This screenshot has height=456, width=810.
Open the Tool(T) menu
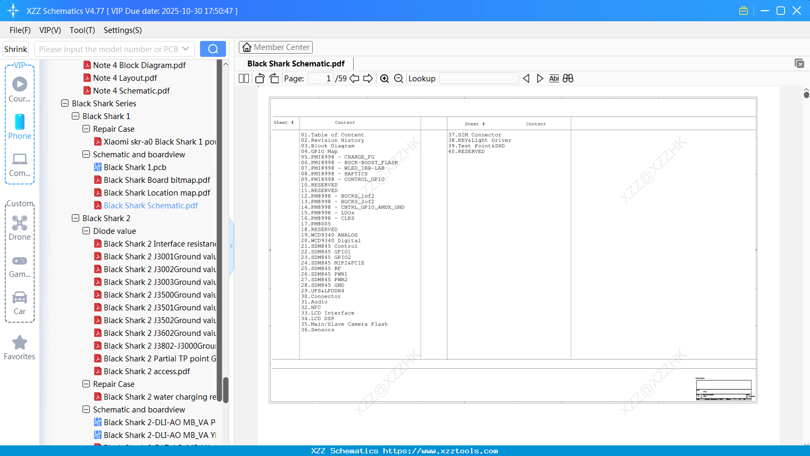coord(82,30)
